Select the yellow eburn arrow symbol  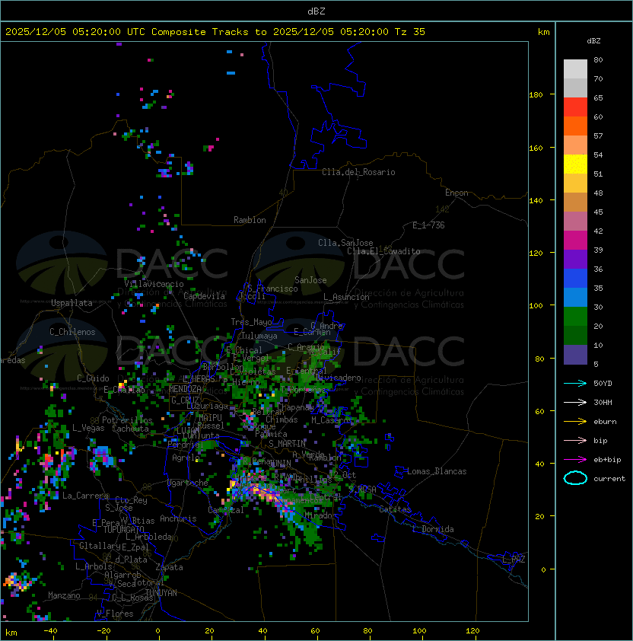[575, 422]
